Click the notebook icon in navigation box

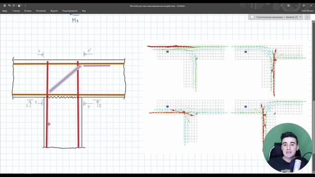click(x=252, y=17)
